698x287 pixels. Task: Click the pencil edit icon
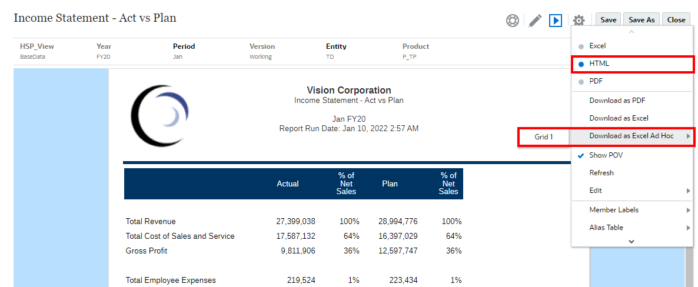pos(534,21)
